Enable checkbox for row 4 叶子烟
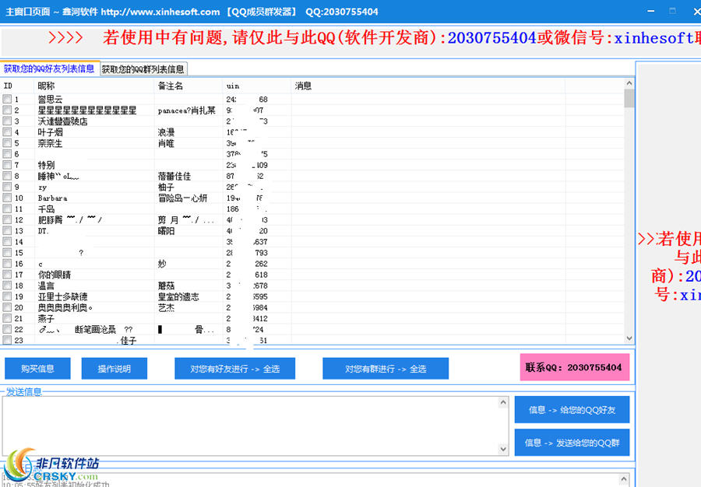The height and width of the screenshot is (487, 701). (7, 131)
